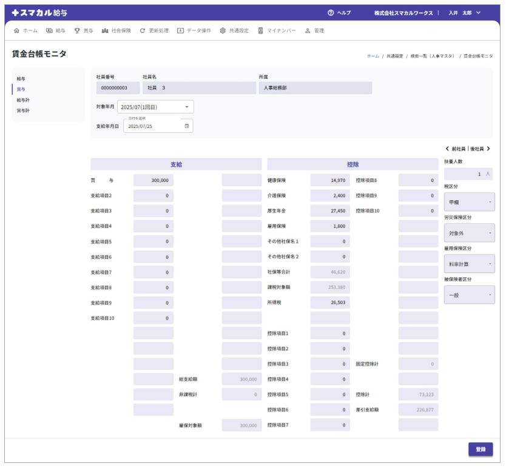
Task: Click calendar icon in 支給年月日 field
Action: [x=187, y=126]
